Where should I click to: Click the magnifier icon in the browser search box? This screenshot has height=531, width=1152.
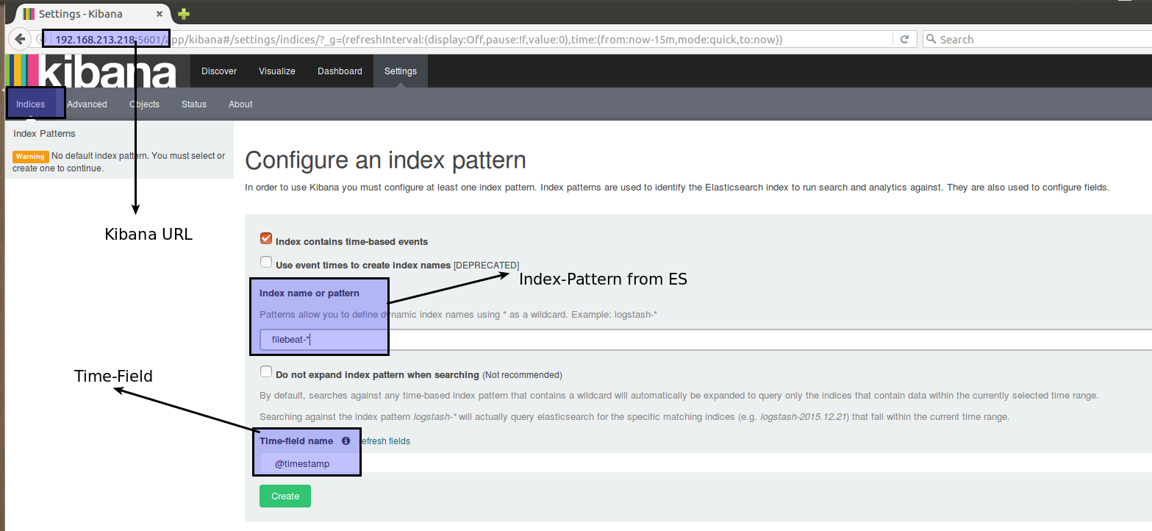pyautogui.click(x=931, y=40)
